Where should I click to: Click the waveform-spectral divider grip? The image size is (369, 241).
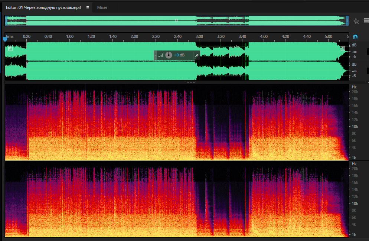190,82
